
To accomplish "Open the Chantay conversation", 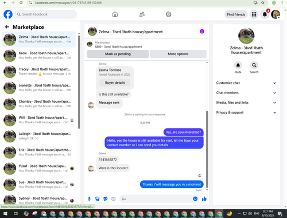I will coord(39,104).
